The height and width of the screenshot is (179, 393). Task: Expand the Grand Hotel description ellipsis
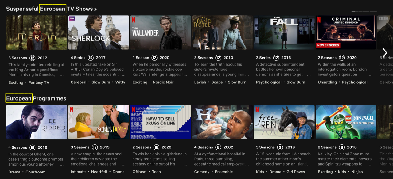click(247, 75)
